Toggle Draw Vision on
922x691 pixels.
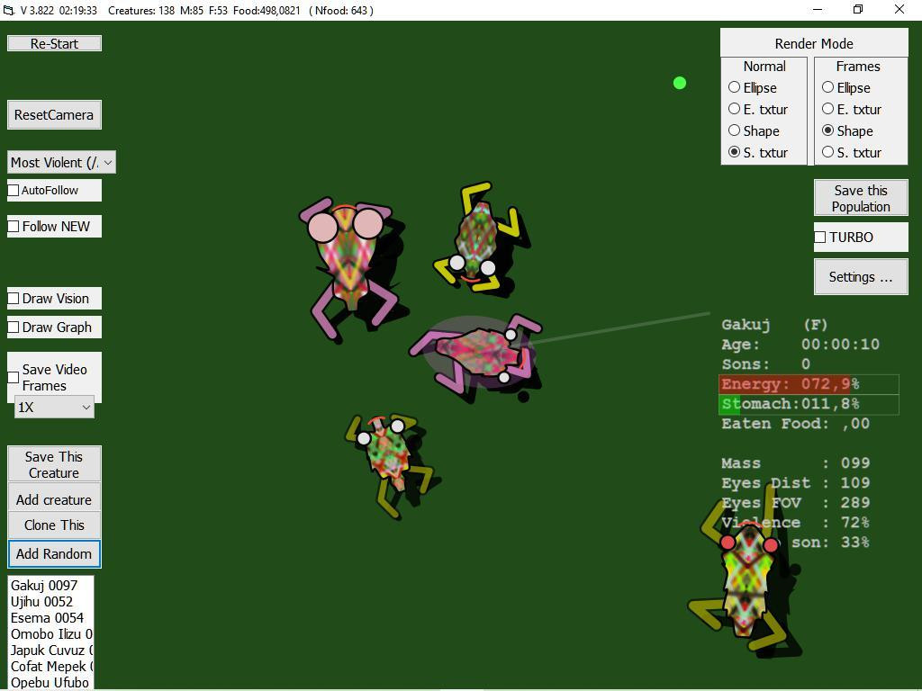pyautogui.click(x=13, y=298)
